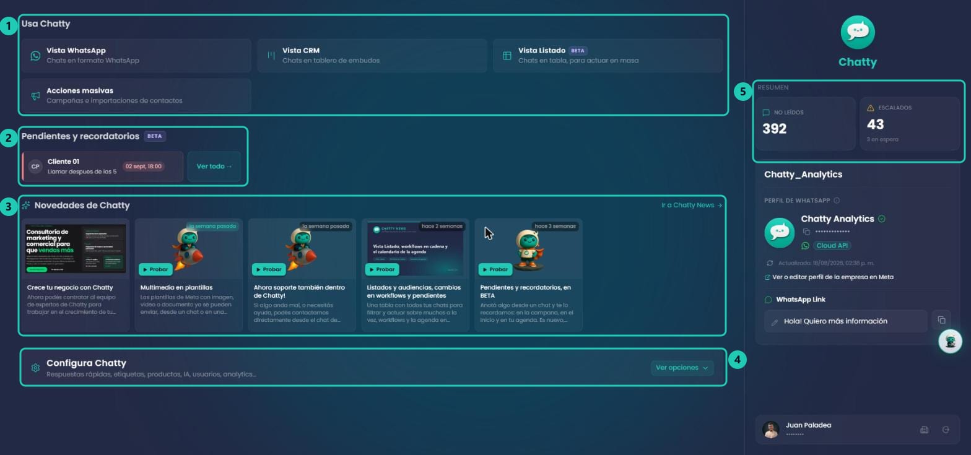Select the Chatty_Analytics heading
Screen dimensions: 971x455
803,175
